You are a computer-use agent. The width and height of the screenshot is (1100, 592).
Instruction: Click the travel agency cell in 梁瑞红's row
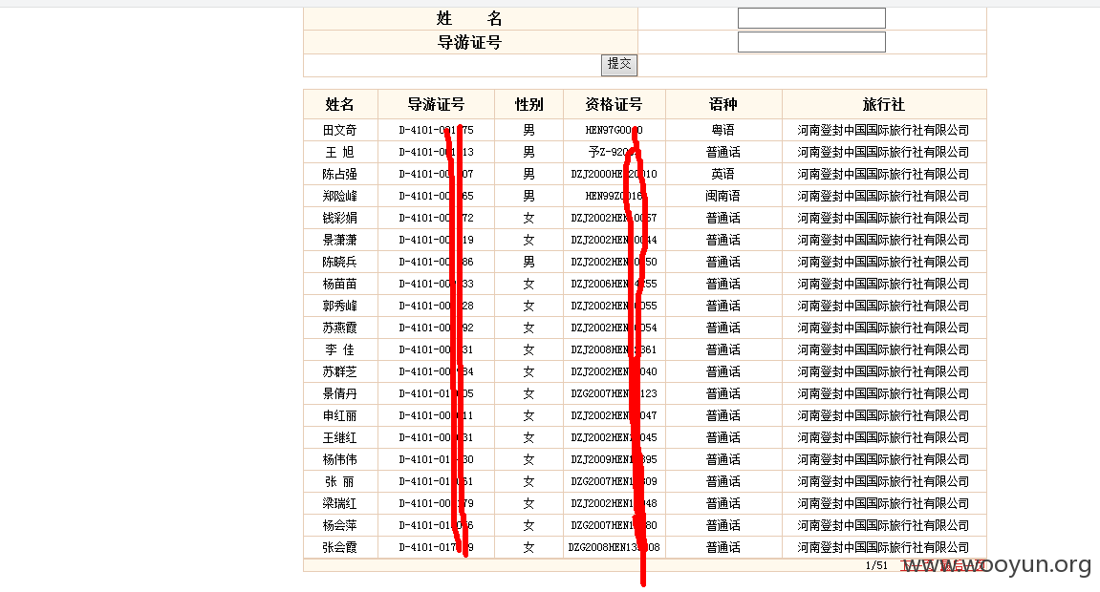click(884, 504)
